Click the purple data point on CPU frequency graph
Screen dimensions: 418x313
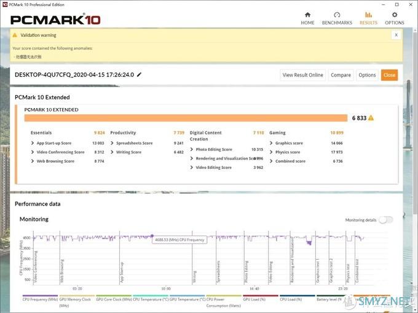pyautogui.click(x=152, y=236)
